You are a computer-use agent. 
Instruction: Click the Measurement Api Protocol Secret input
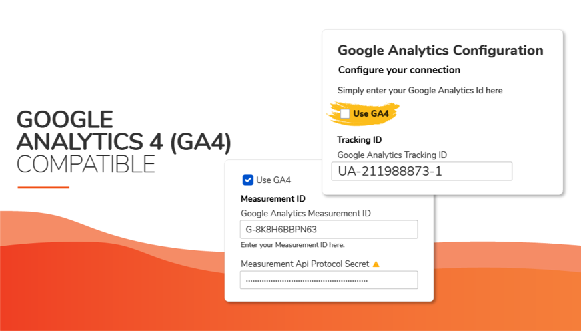329,280
